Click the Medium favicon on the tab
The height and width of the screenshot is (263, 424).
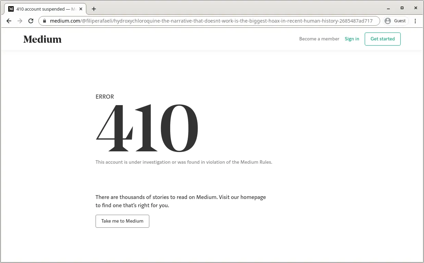(x=11, y=9)
